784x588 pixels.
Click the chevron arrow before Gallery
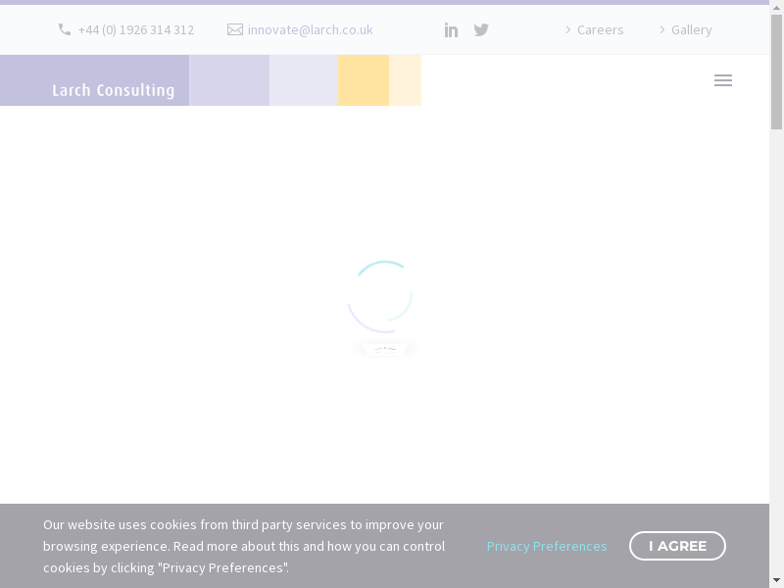click(x=661, y=30)
